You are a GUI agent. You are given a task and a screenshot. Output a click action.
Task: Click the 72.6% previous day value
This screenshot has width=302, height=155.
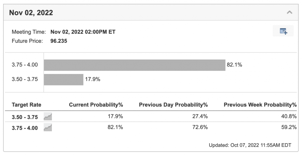click(x=200, y=127)
